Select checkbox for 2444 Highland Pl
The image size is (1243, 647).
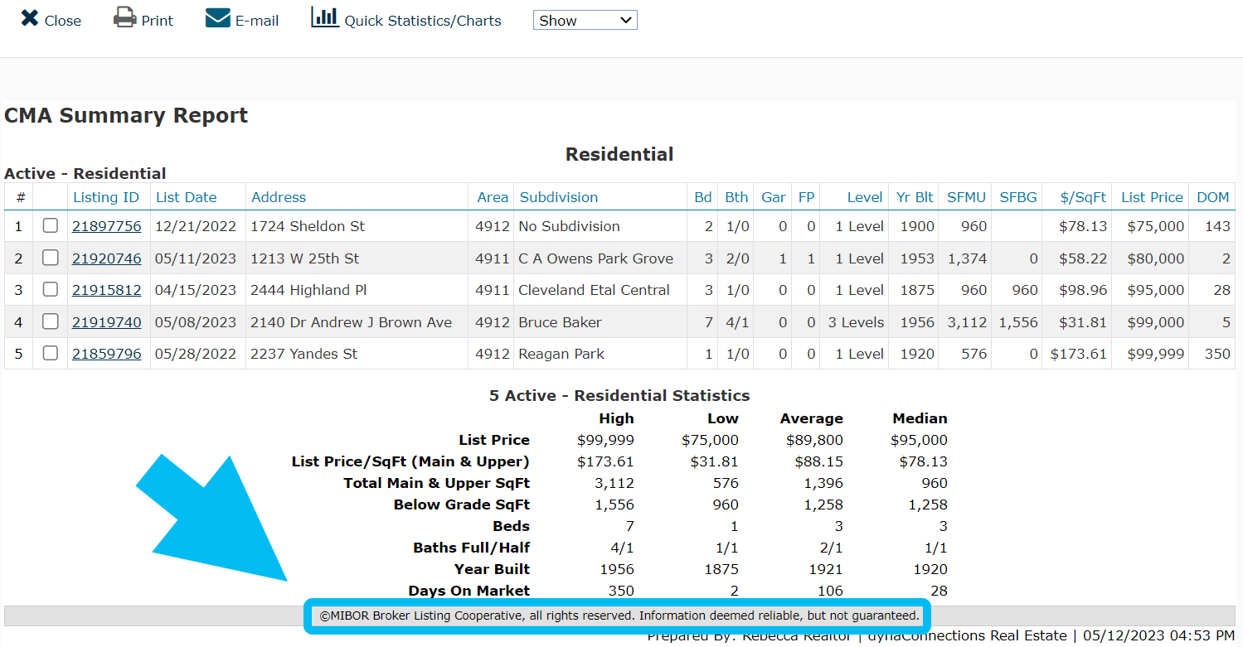tap(51, 289)
